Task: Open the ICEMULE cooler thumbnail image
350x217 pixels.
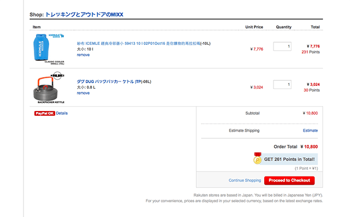Action: [x=49, y=49]
